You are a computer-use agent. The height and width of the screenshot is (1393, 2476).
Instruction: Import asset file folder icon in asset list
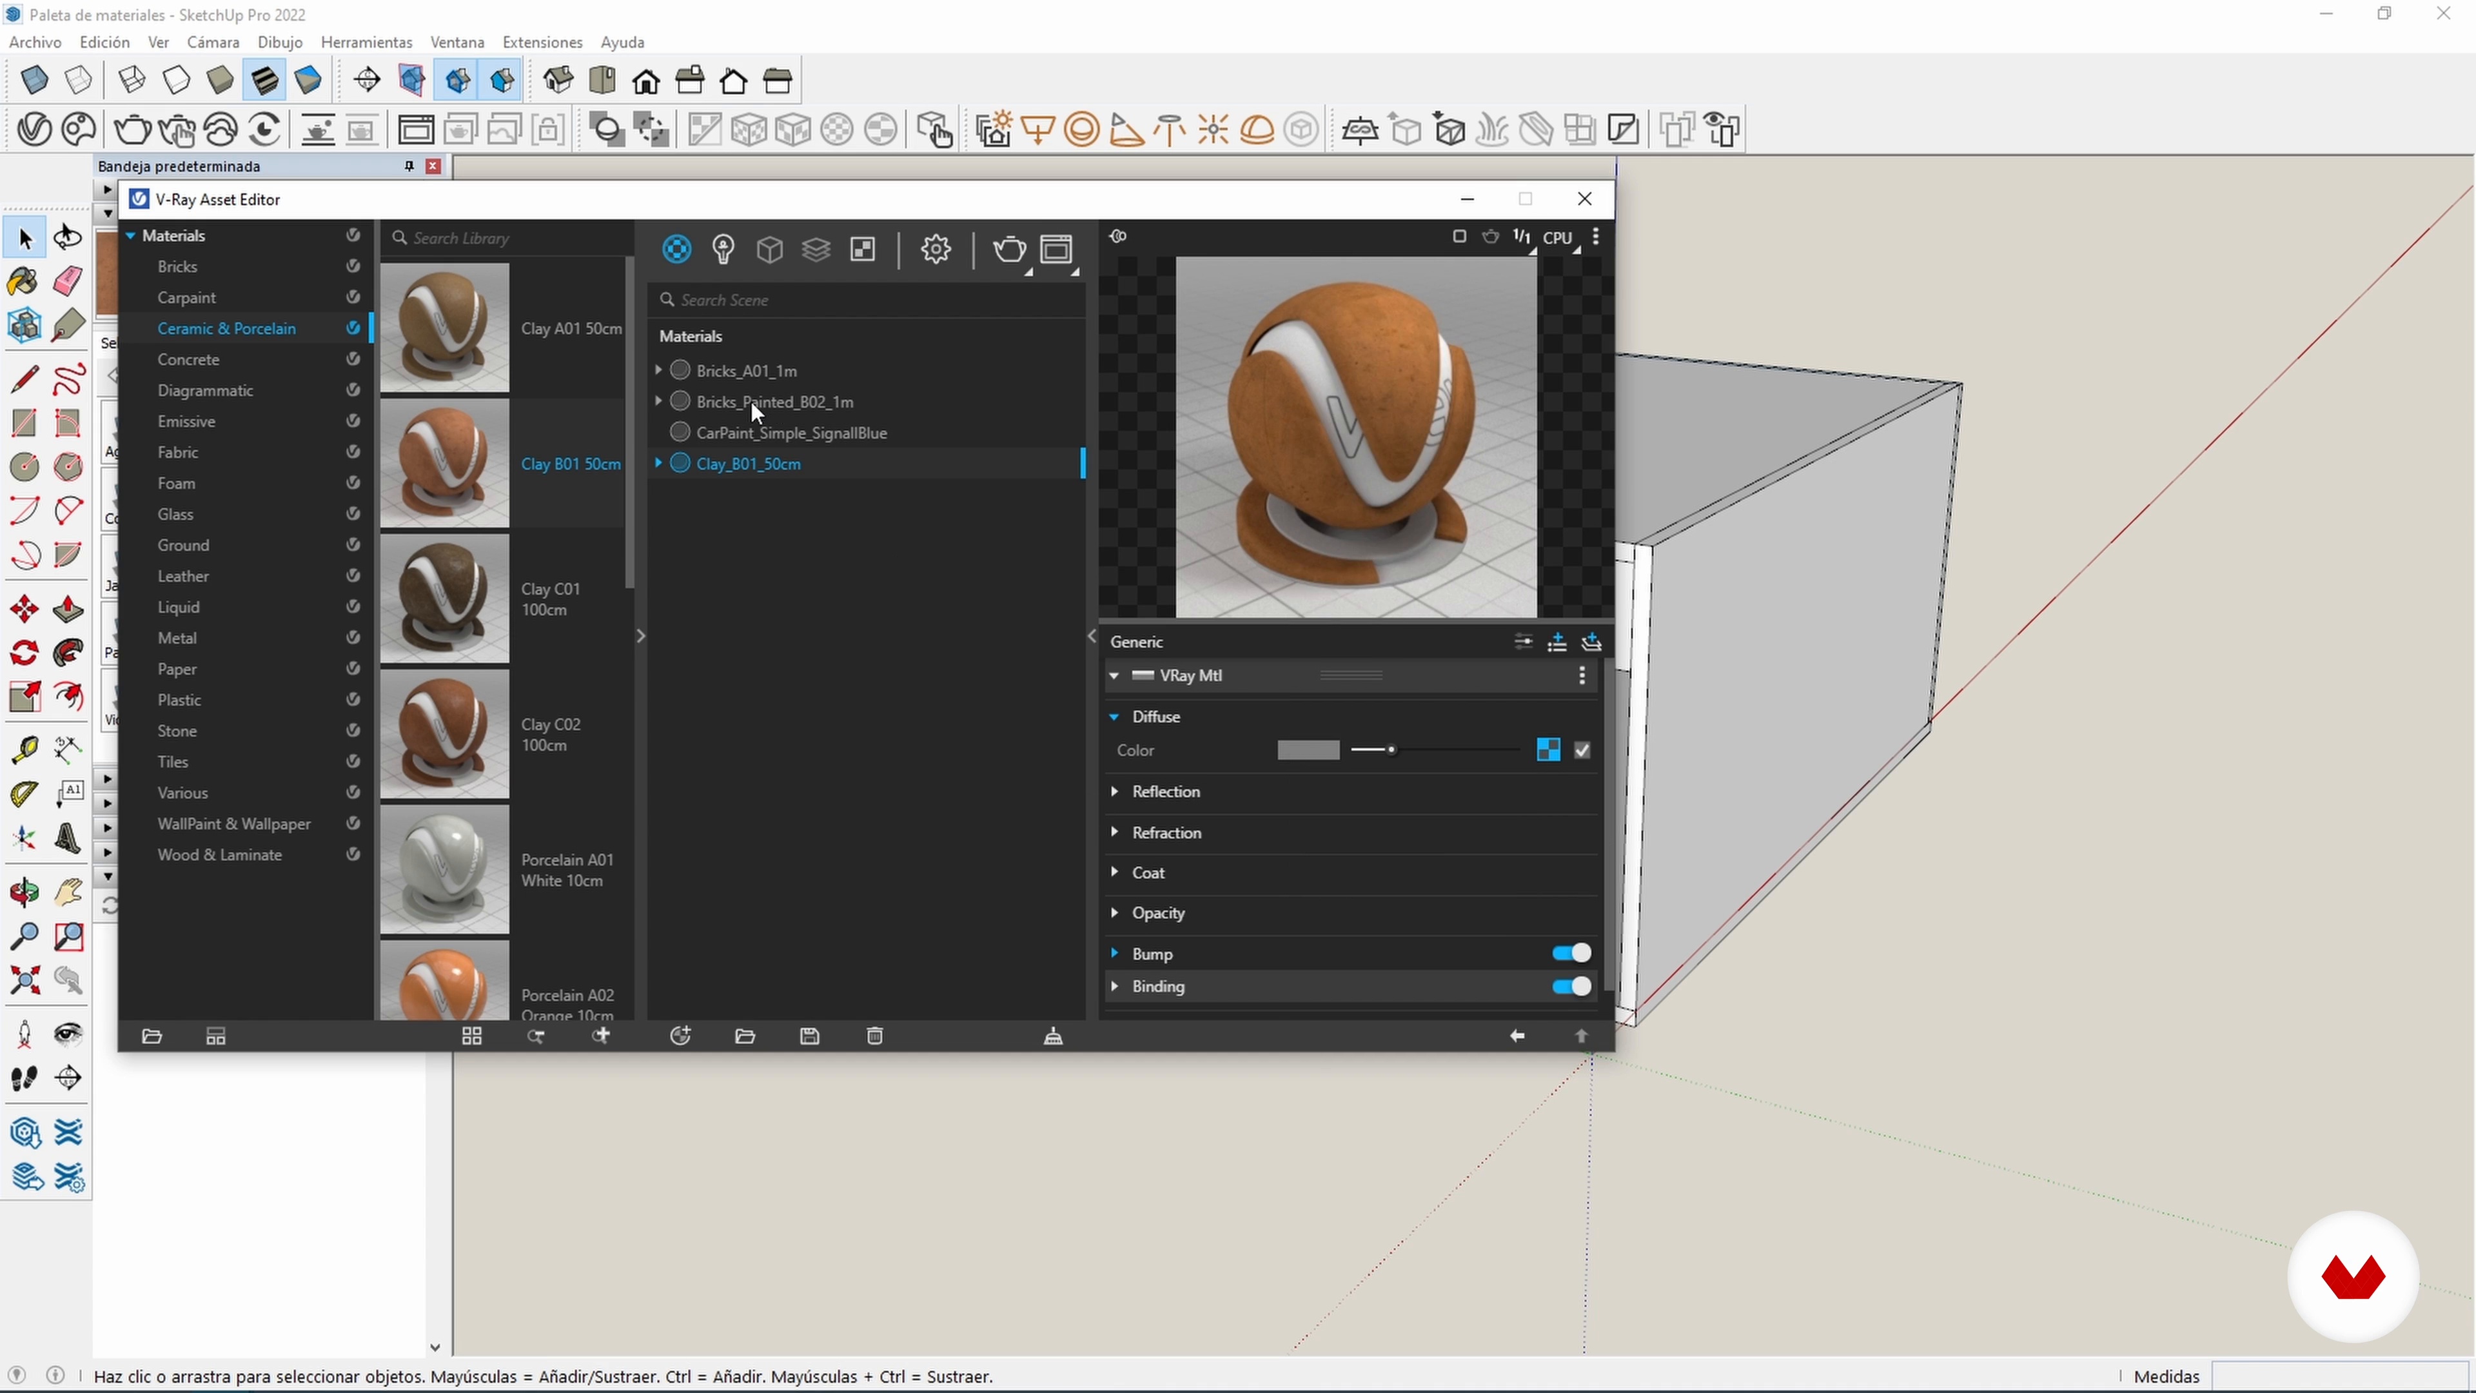point(745,1036)
